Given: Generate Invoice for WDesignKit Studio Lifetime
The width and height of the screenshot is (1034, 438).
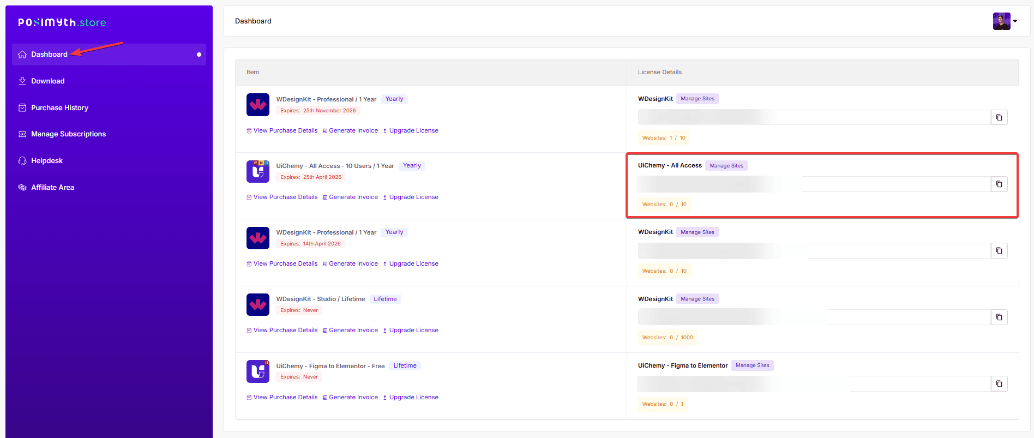Looking at the screenshot, I should (x=353, y=330).
